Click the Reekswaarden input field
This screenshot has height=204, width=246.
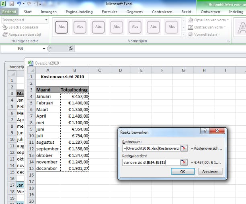152,162
